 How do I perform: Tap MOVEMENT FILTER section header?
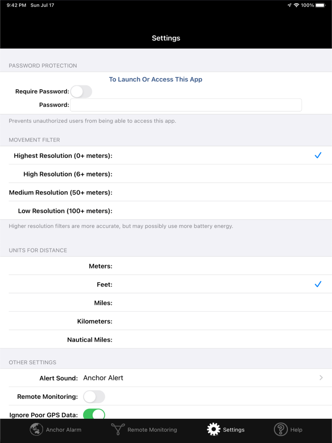(34, 140)
